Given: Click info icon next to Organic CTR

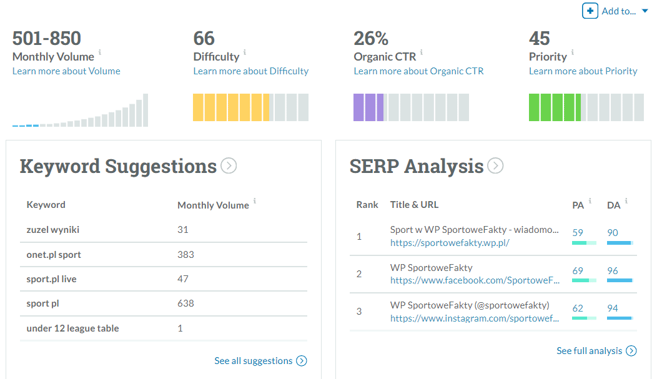Looking at the screenshot, I should (x=421, y=52).
